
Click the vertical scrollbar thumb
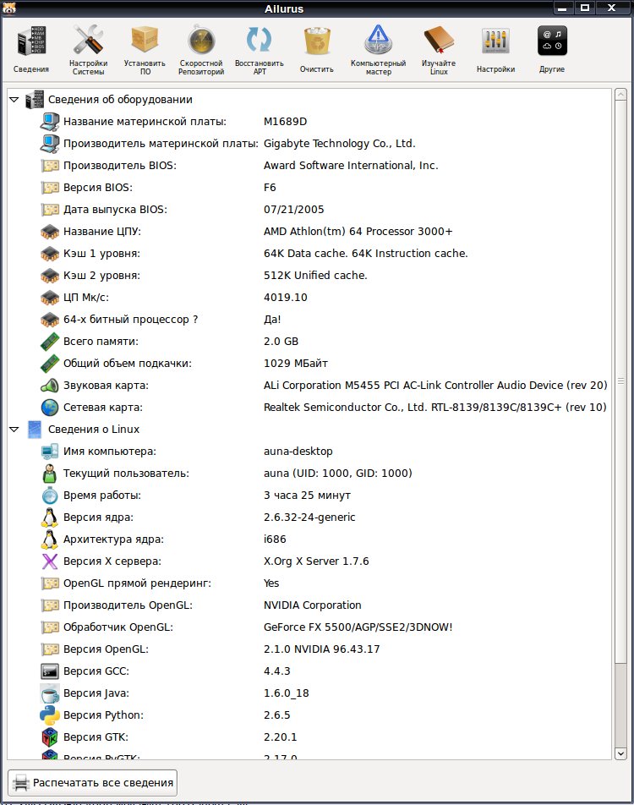point(620,381)
